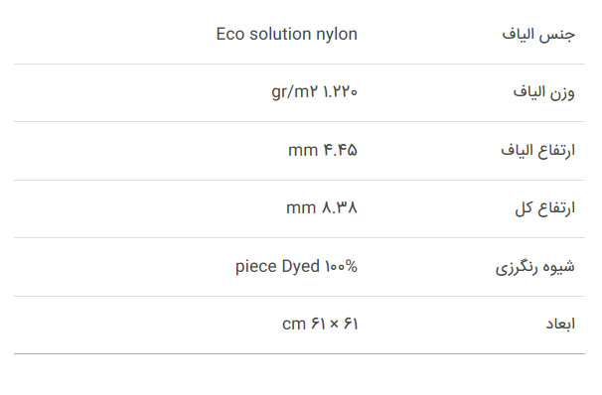This screenshot has width=602, height=395.
Task: Click the word "nylon" in the first row
Action: click(x=337, y=35)
